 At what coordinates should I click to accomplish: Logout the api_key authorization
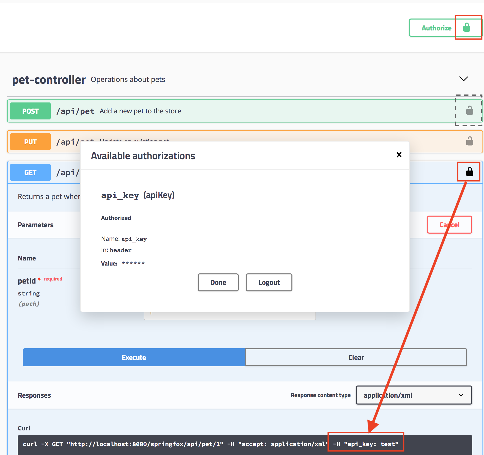click(269, 282)
